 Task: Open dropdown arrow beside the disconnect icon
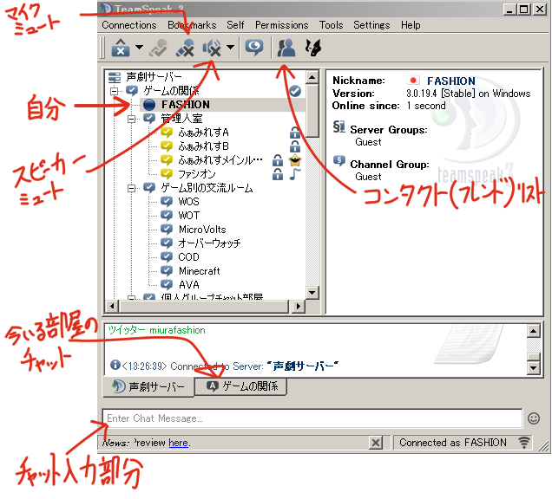tap(139, 47)
